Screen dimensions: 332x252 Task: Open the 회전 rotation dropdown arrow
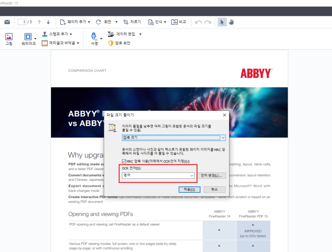tap(116, 22)
